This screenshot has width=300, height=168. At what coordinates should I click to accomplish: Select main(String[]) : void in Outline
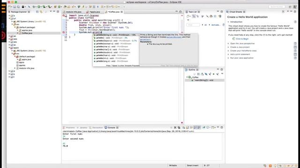pos(204,80)
